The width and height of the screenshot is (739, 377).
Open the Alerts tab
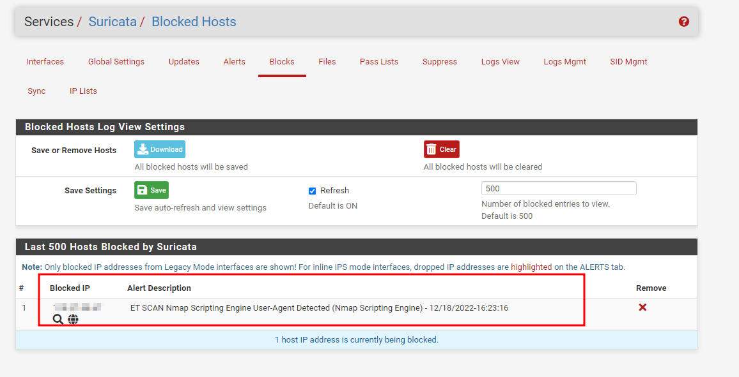234,62
